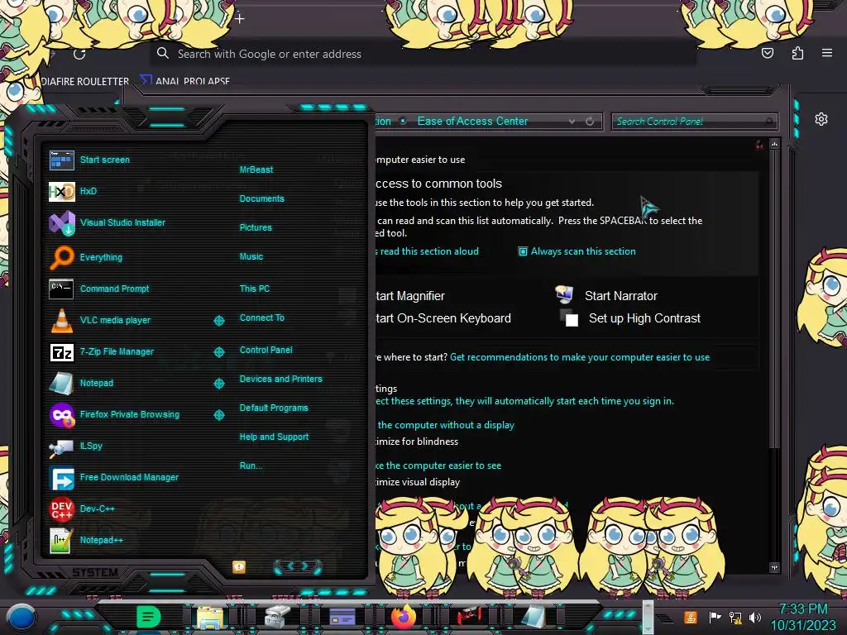847x635 pixels.
Task: Open File Explorer on taskbar
Action: (210, 617)
